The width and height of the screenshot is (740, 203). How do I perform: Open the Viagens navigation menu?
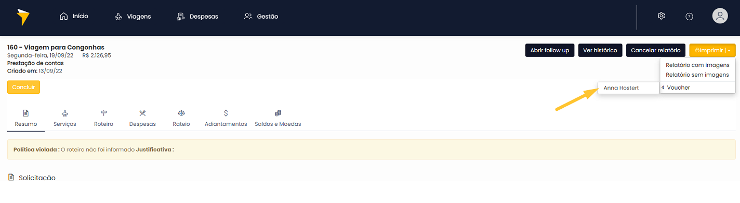tap(133, 17)
